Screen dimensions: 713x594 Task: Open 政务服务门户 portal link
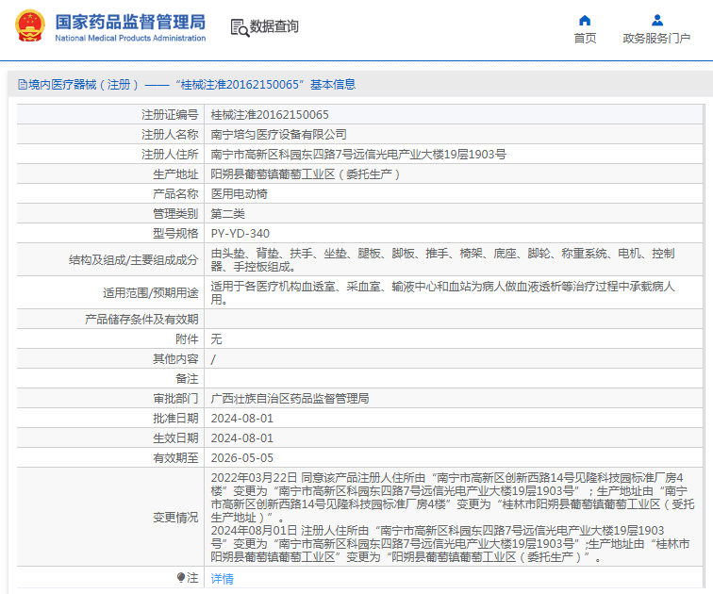click(x=656, y=38)
